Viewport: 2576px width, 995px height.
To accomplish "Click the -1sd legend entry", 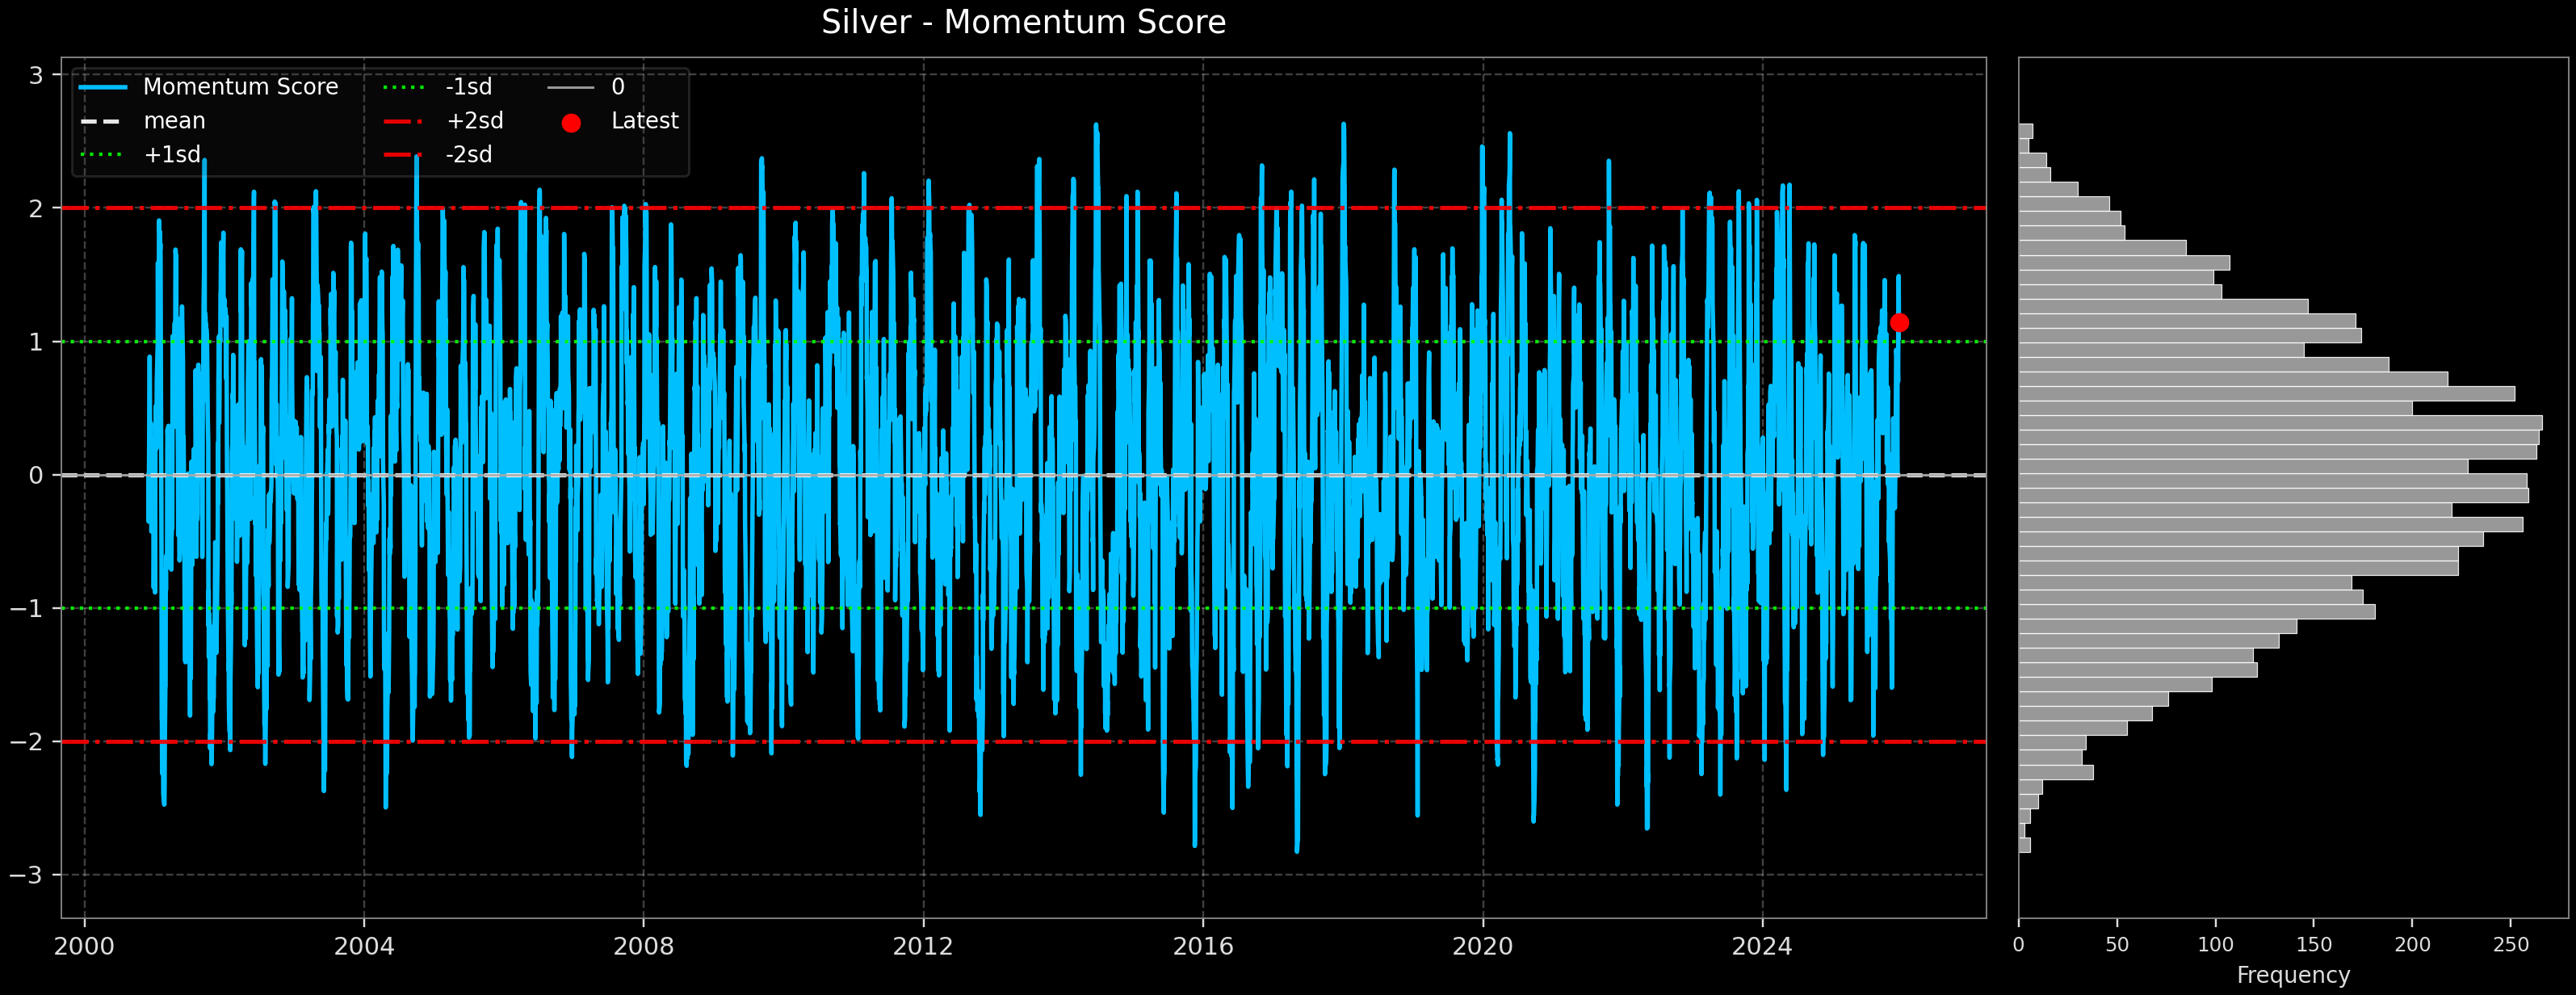I will 468,88.
